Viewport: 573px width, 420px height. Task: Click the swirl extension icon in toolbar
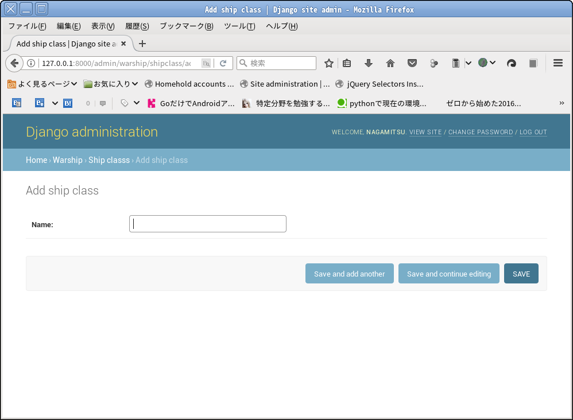click(x=511, y=63)
